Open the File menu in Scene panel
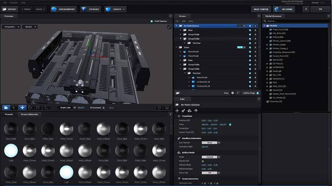Image resolution: width=332 pixels, height=186 pixels. 177,22
